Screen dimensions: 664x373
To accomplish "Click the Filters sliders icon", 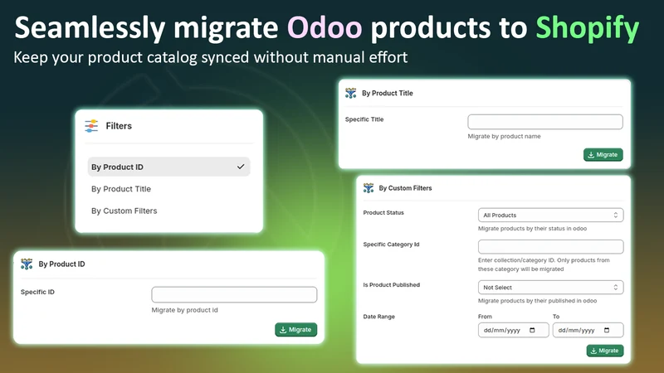I will pyautogui.click(x=91, y=126).
